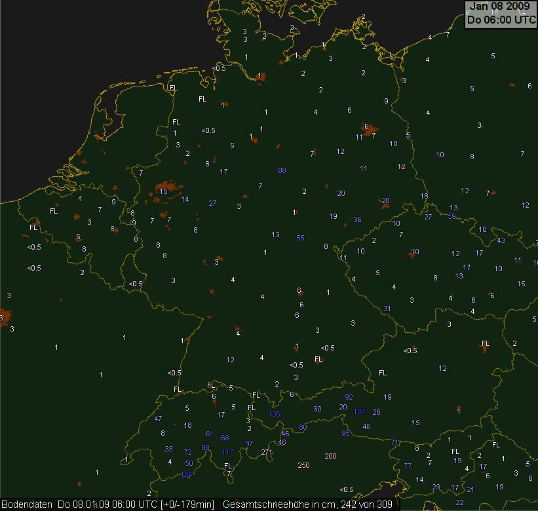Click the 26 snow depth value
The width and height of the screenshot is (538, 511).
(376, 412)
